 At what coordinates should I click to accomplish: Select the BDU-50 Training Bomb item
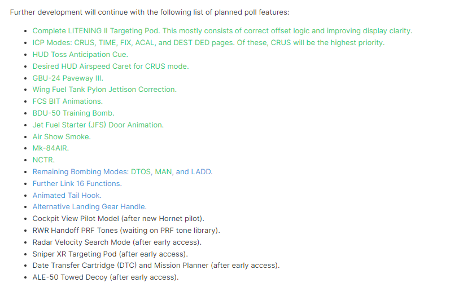coord(73,113)
